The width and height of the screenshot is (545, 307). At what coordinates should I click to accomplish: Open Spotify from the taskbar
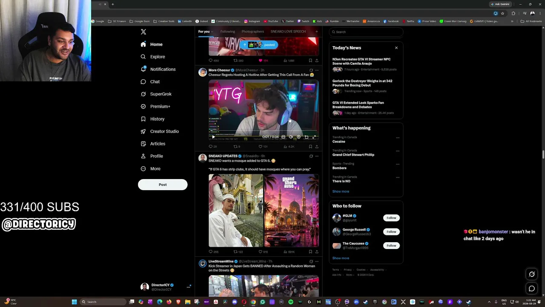click(x=291, y=302)
